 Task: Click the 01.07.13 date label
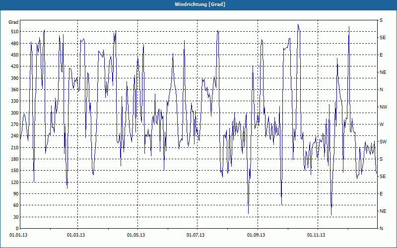(196, 235)
